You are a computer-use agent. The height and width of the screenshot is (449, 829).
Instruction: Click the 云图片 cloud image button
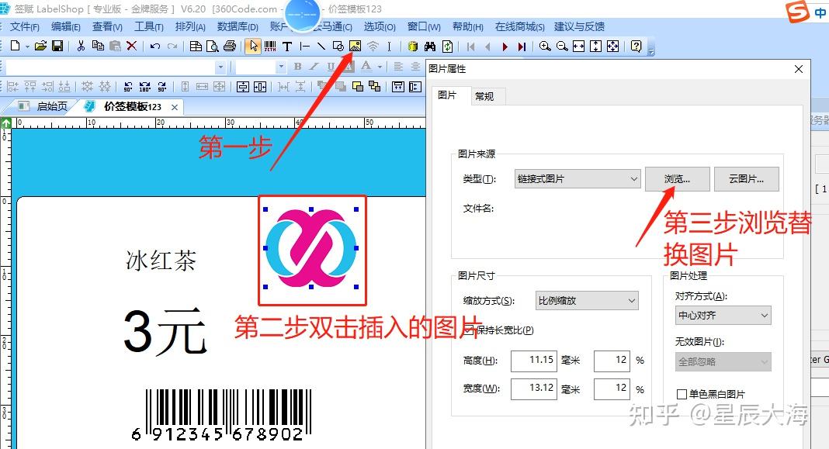pyautogui.click(x=746, y=179)
